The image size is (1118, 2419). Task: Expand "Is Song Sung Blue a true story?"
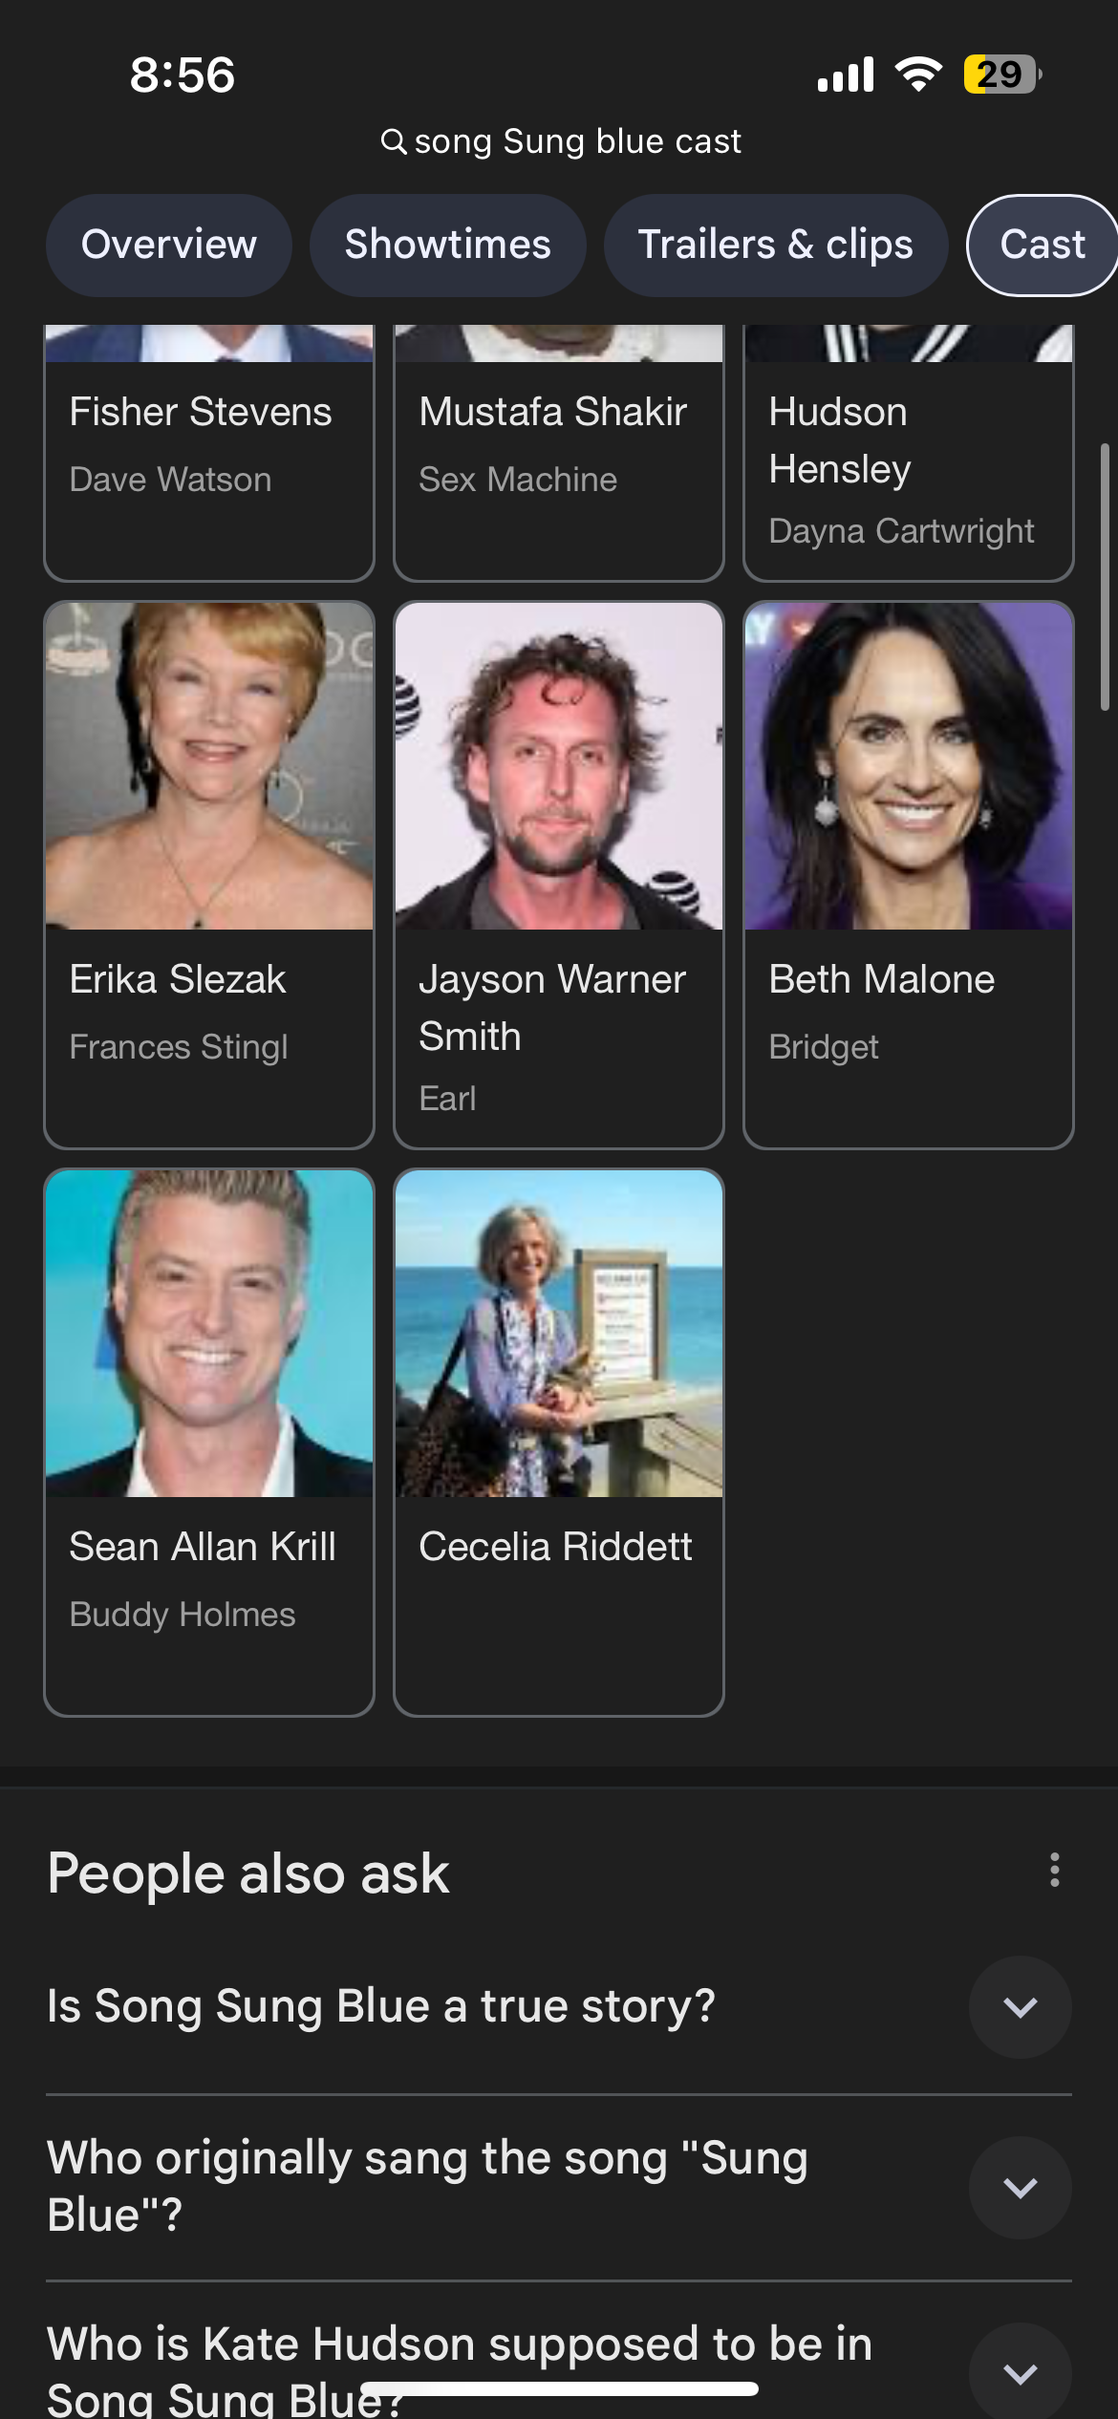(1020, 2006)
